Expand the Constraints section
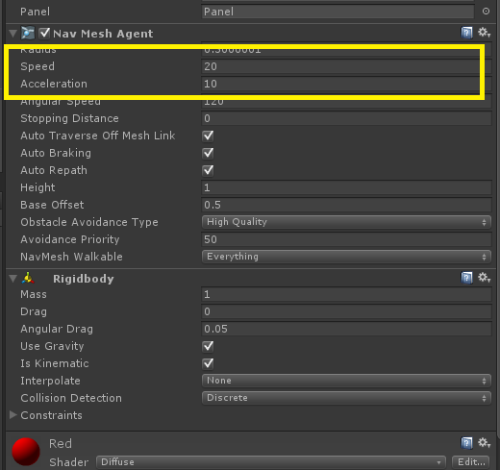Viewport: 500px width, 470px height. tap(13, 415)
